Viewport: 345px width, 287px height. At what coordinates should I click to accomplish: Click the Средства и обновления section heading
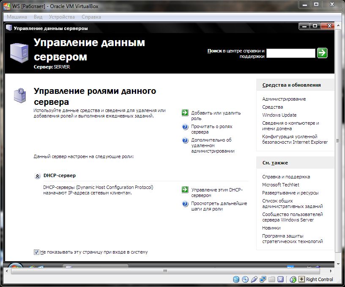[x=292, y=85]
